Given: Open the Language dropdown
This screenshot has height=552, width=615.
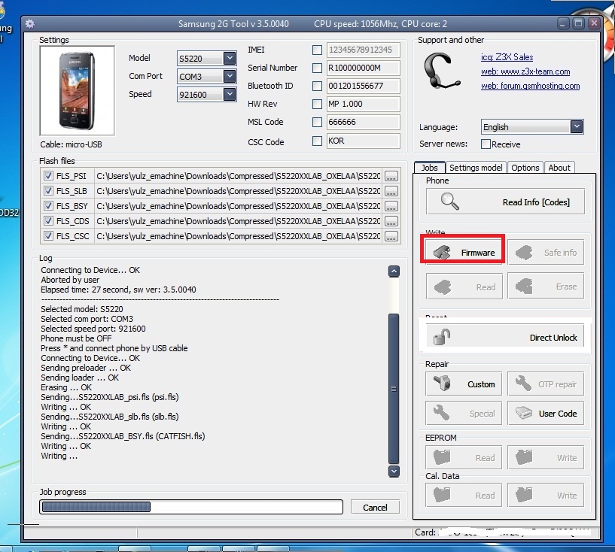Looking at the screenshot, I should coord(576,126).
